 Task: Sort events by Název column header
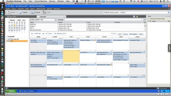43,22
